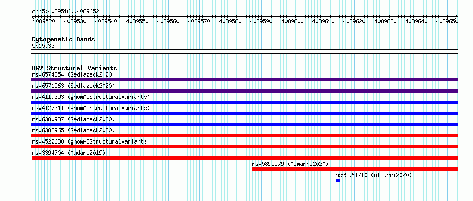Click ruler position 4089570
The image size is (473, 201).
tap(199, 21)
